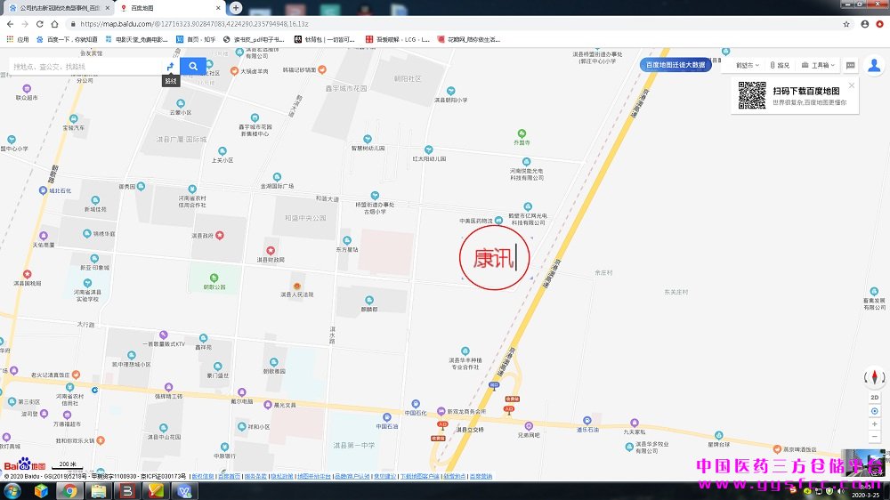Open the 首页 - 知乎 bookmark

[x=196, y=39]
